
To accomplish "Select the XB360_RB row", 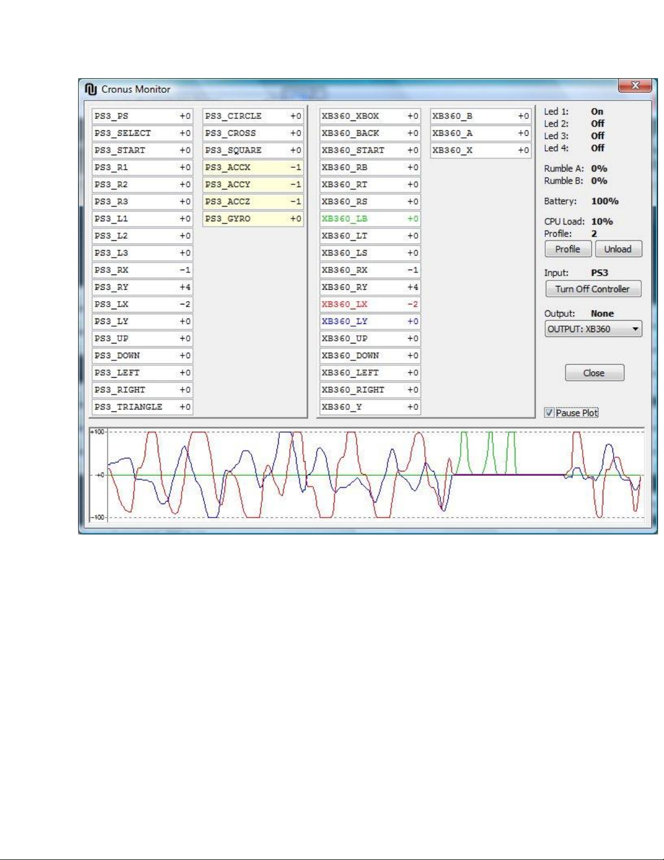I will [370, 167].
